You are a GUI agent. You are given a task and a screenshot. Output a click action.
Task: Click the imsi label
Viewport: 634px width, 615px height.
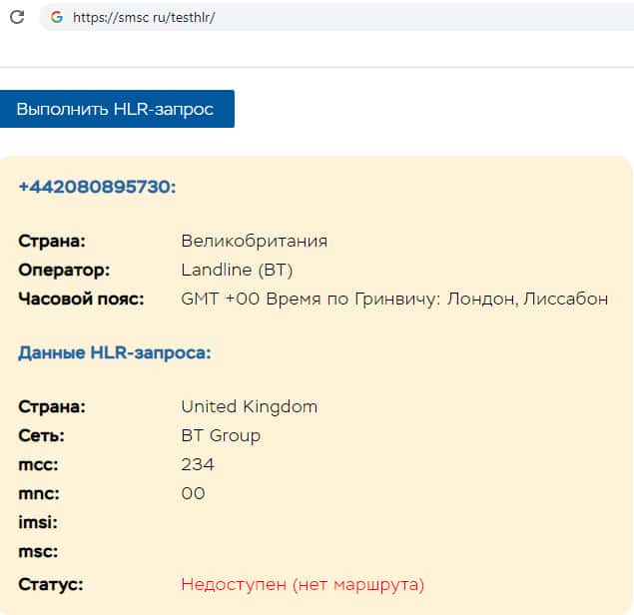38,522
